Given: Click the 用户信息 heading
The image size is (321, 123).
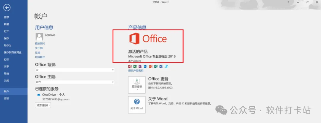Looking at the screenshot, I should [x=44, y=27].
